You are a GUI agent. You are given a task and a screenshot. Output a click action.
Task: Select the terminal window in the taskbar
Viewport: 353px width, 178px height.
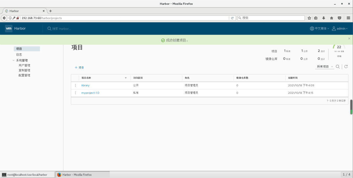28,174
